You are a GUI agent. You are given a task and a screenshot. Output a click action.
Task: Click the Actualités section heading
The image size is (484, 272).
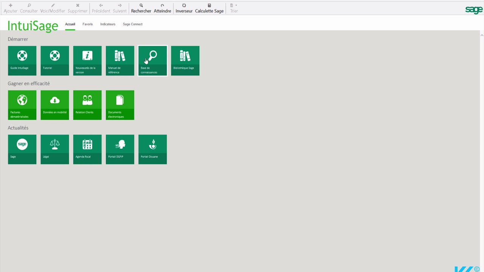pos(18,128)
